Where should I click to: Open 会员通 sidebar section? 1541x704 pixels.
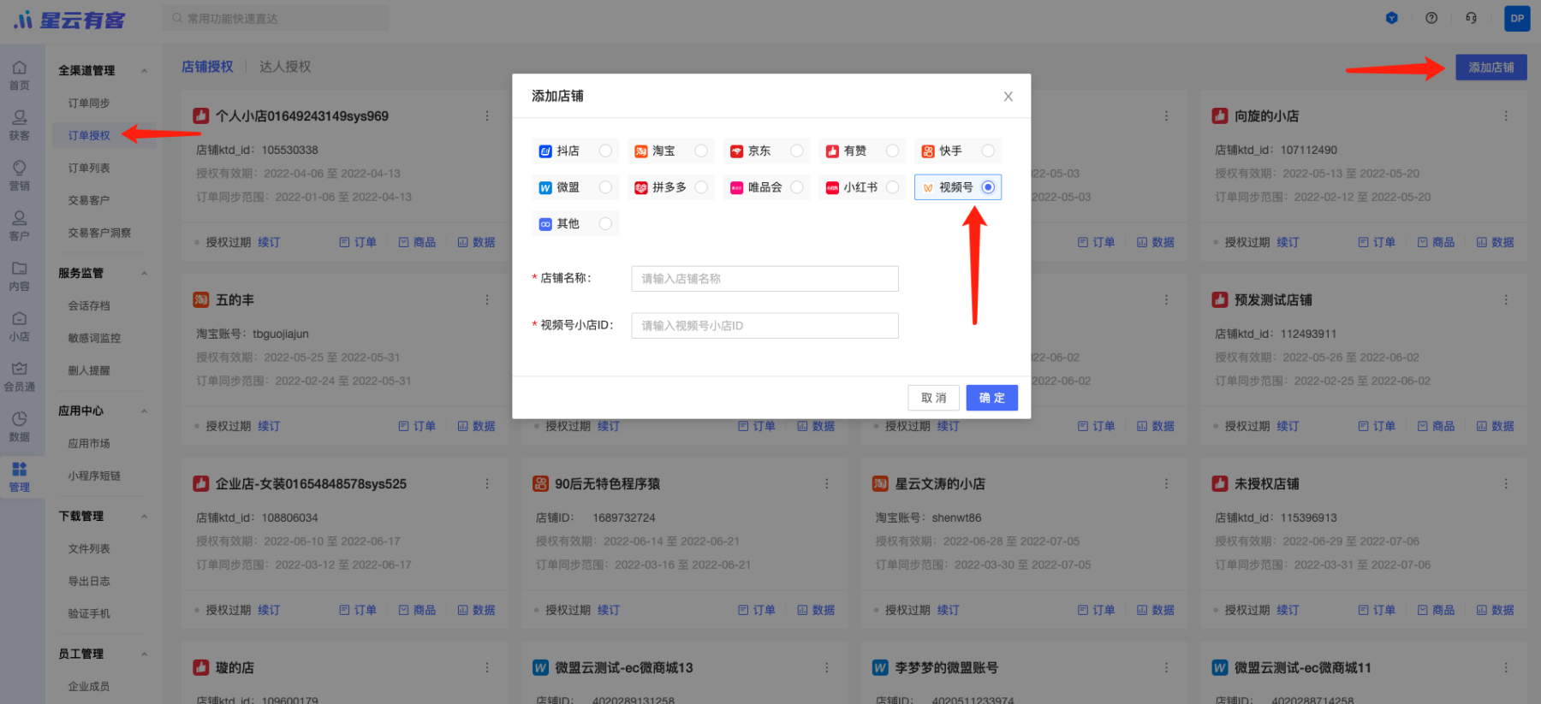[x=20, y=376]
